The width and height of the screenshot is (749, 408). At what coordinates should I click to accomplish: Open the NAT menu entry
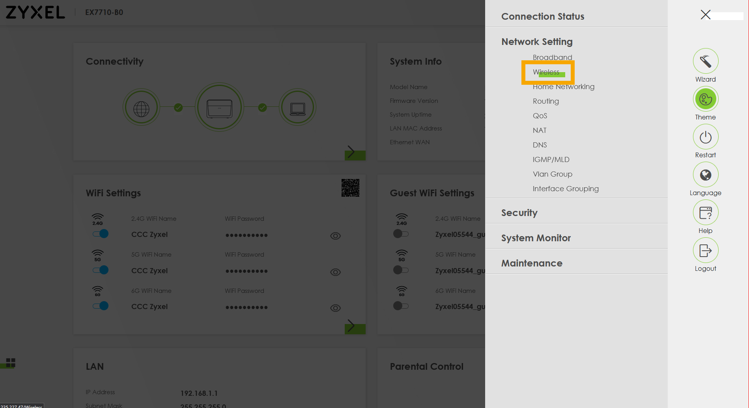[539, 130]
